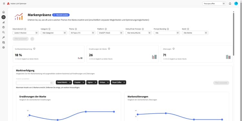This screenshot has height=121, width=242.
Task: Click the Markenpräsenz chart illustration icon
Action: point(19,16)
